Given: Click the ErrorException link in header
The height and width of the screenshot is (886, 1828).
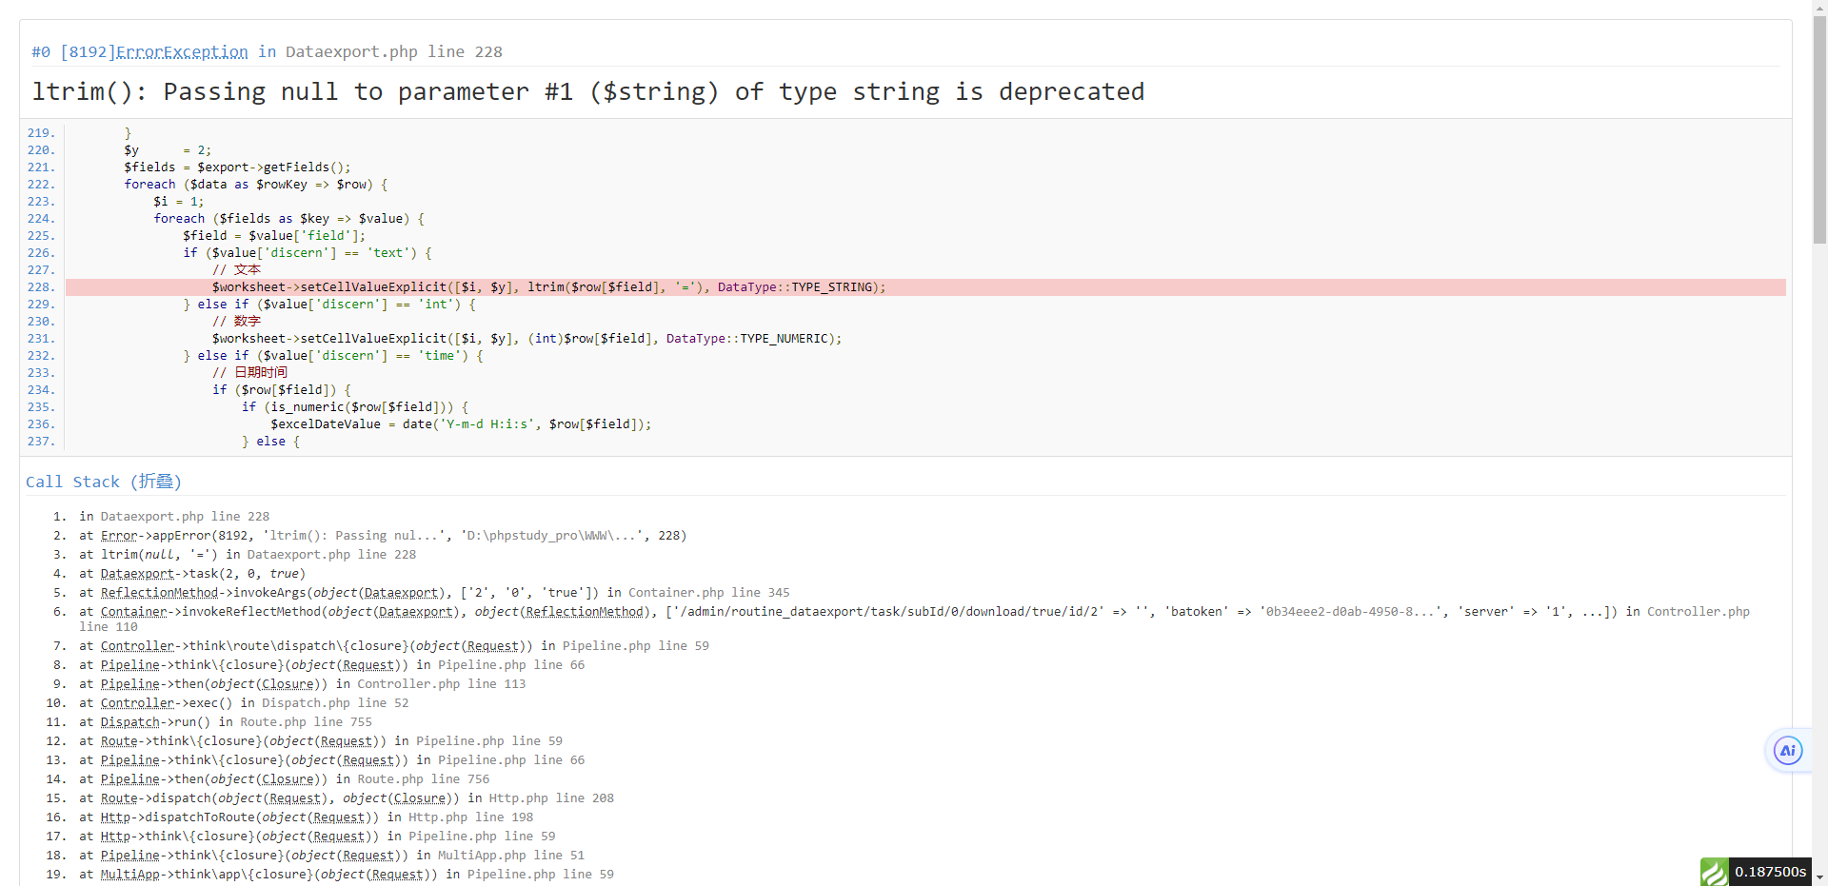Looking at the screenshot, I should (x=182, y=51).
